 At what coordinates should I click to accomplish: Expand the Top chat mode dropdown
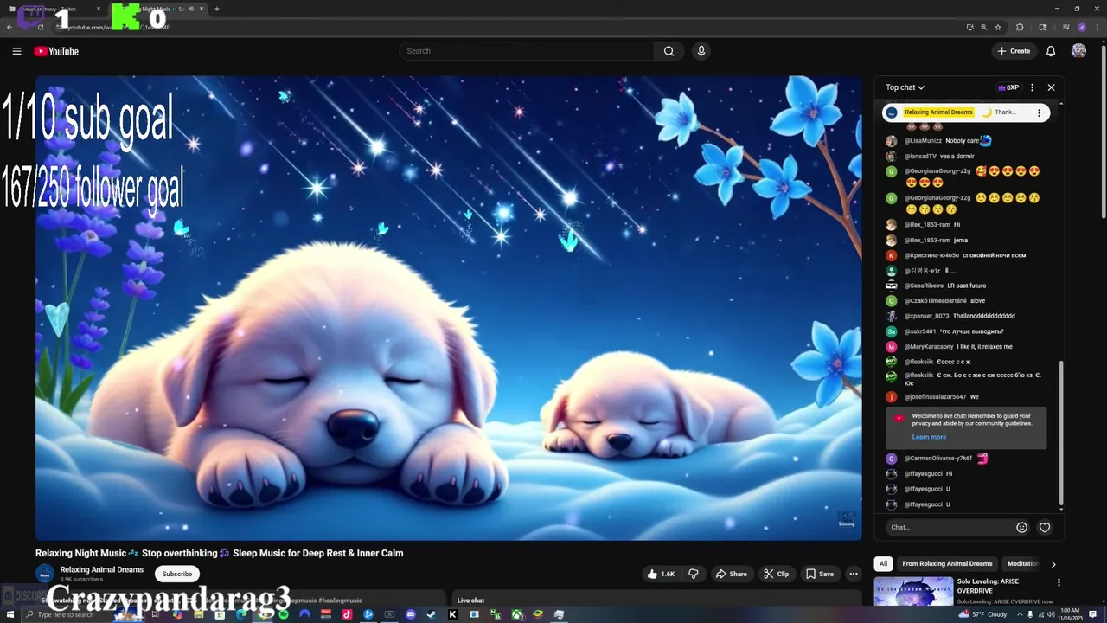pos(905,87)
